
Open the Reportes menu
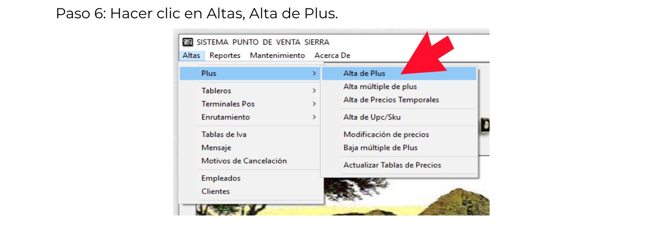(225, 55)
